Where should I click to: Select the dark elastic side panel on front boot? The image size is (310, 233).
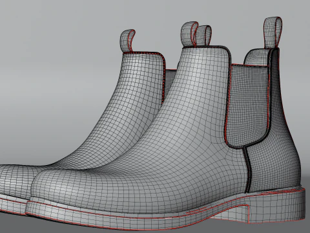(247, 106)
